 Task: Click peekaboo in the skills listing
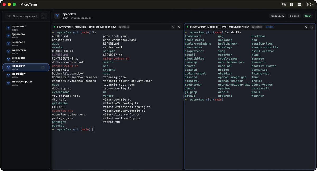coord(259,36)
